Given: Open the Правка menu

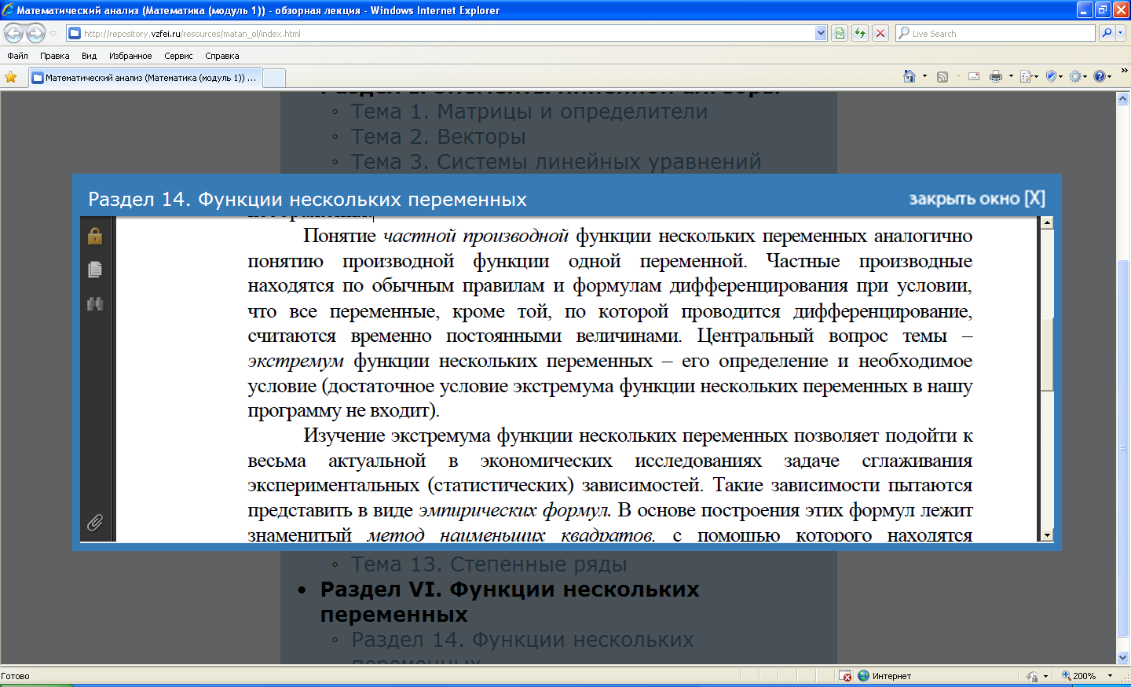Looking at the screenshot, I should (x=54, y=56).
